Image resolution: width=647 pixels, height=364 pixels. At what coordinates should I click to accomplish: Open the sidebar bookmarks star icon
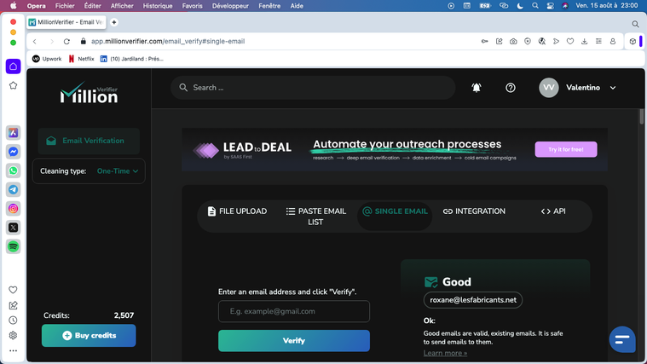pyautogui.click(x=13, y=85)
